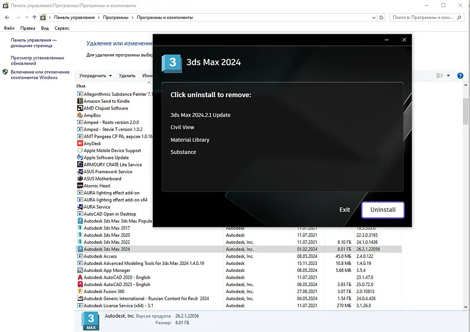Screen dimensions: 470x332
Task: Select ARMOURY CRATE Lite Service icon
Action: 80,164
